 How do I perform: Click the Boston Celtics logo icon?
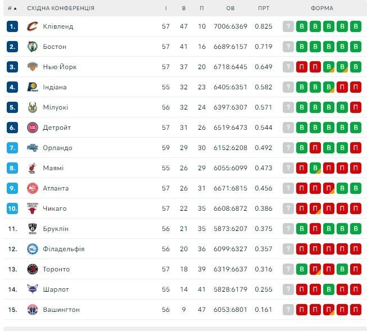tap(32, 47)
